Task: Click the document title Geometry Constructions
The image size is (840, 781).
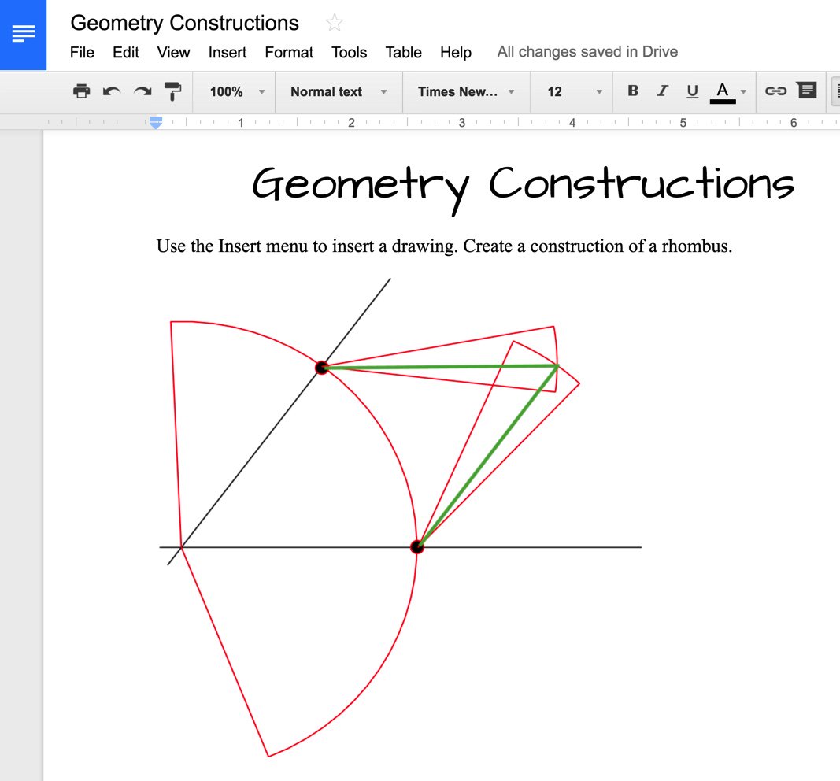Action: coord(185,23)
